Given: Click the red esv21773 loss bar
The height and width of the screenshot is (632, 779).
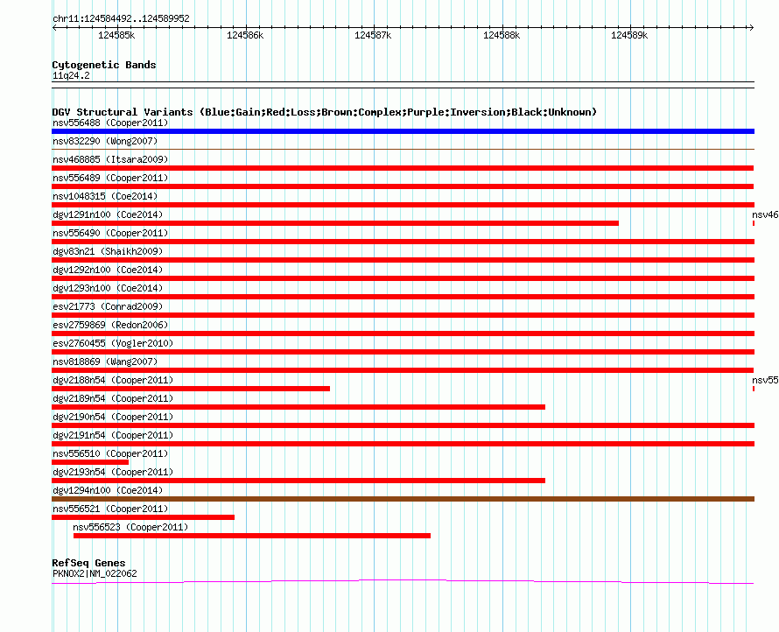Looking at the screenshot, I should pos(403,315).
